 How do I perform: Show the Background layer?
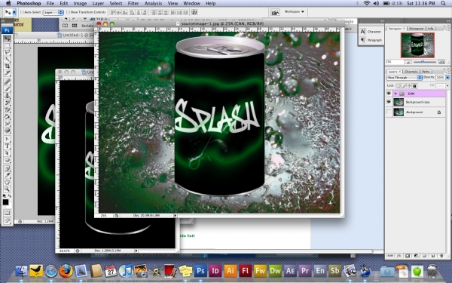389,112
